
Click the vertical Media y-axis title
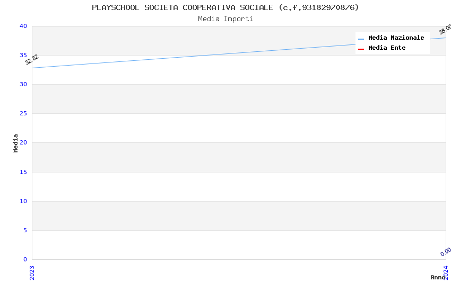click(16, 143)
